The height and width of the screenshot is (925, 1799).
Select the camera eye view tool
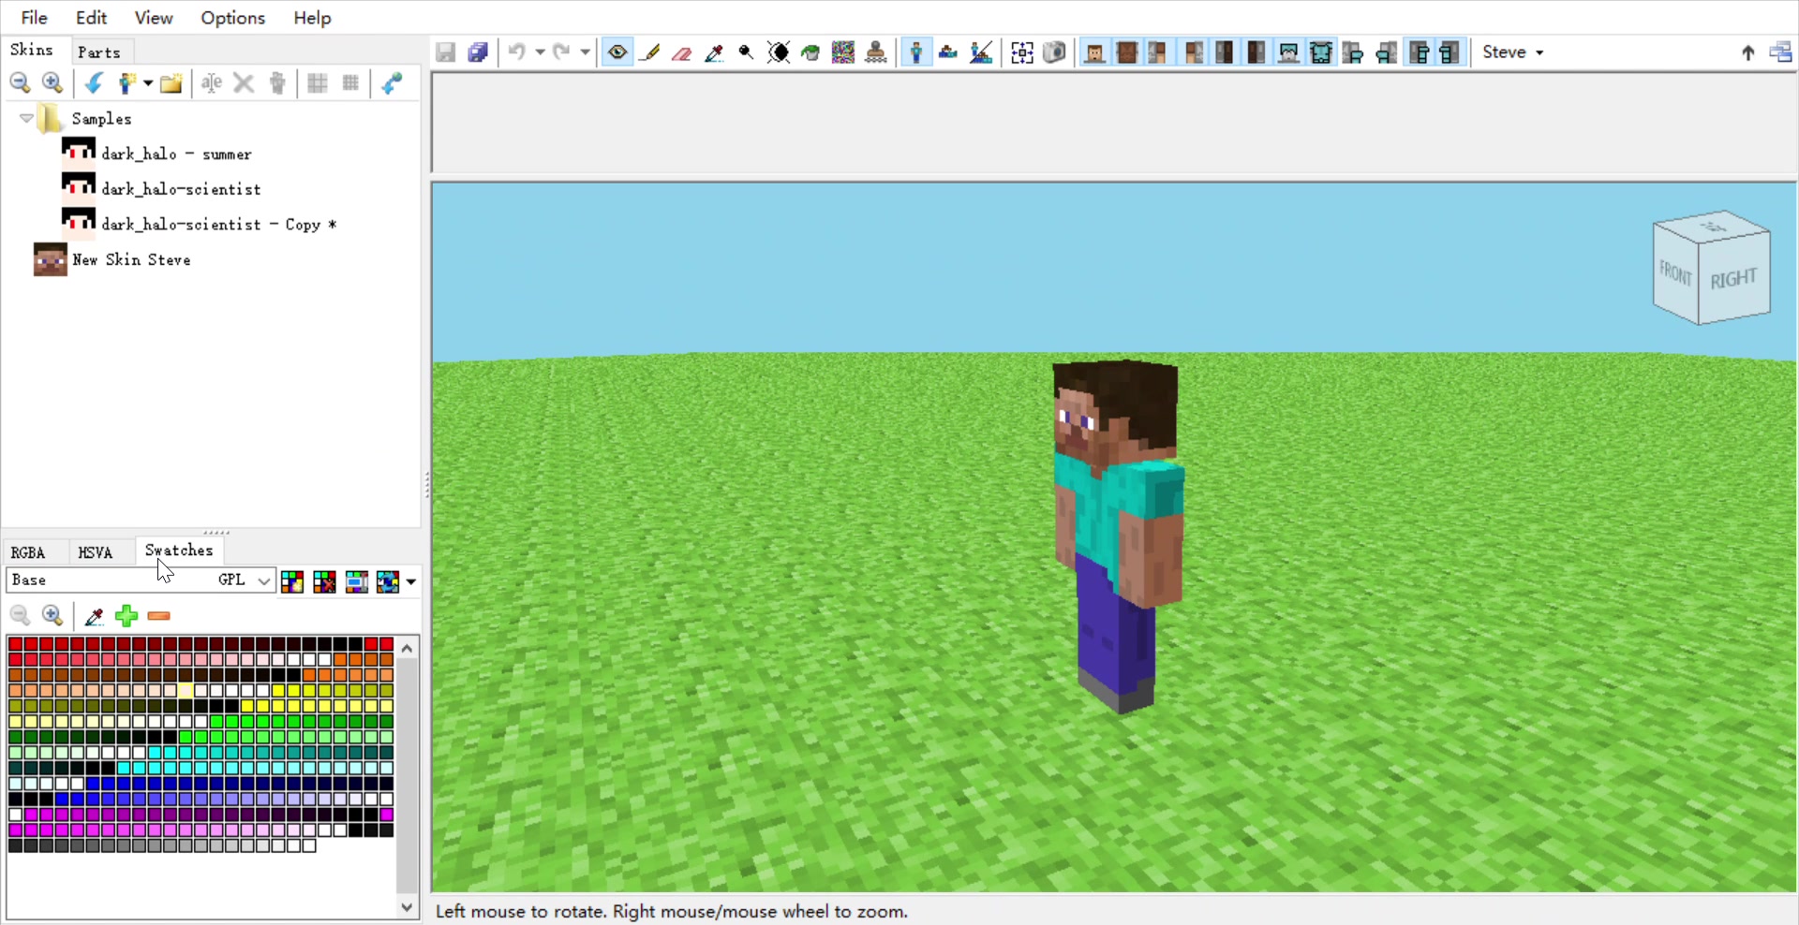tap(617, 52)
